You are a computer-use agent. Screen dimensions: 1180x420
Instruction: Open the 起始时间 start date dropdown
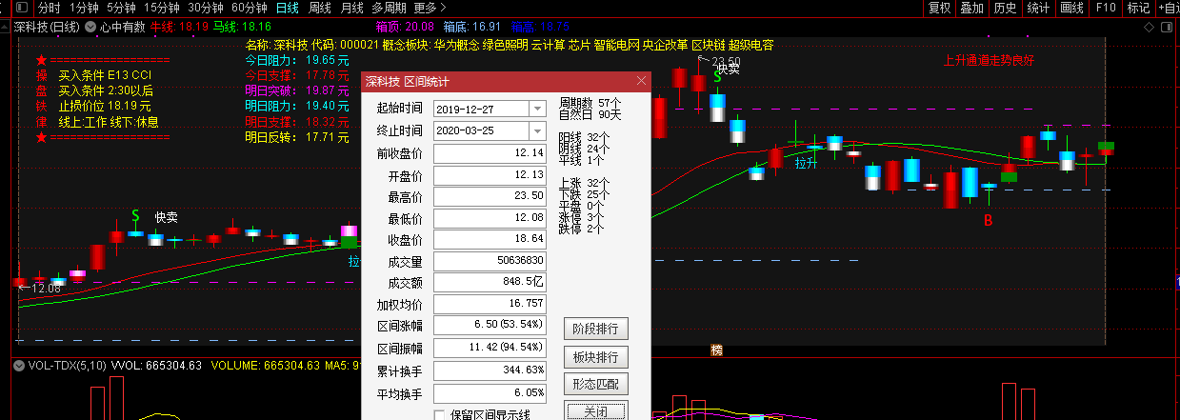537,109
